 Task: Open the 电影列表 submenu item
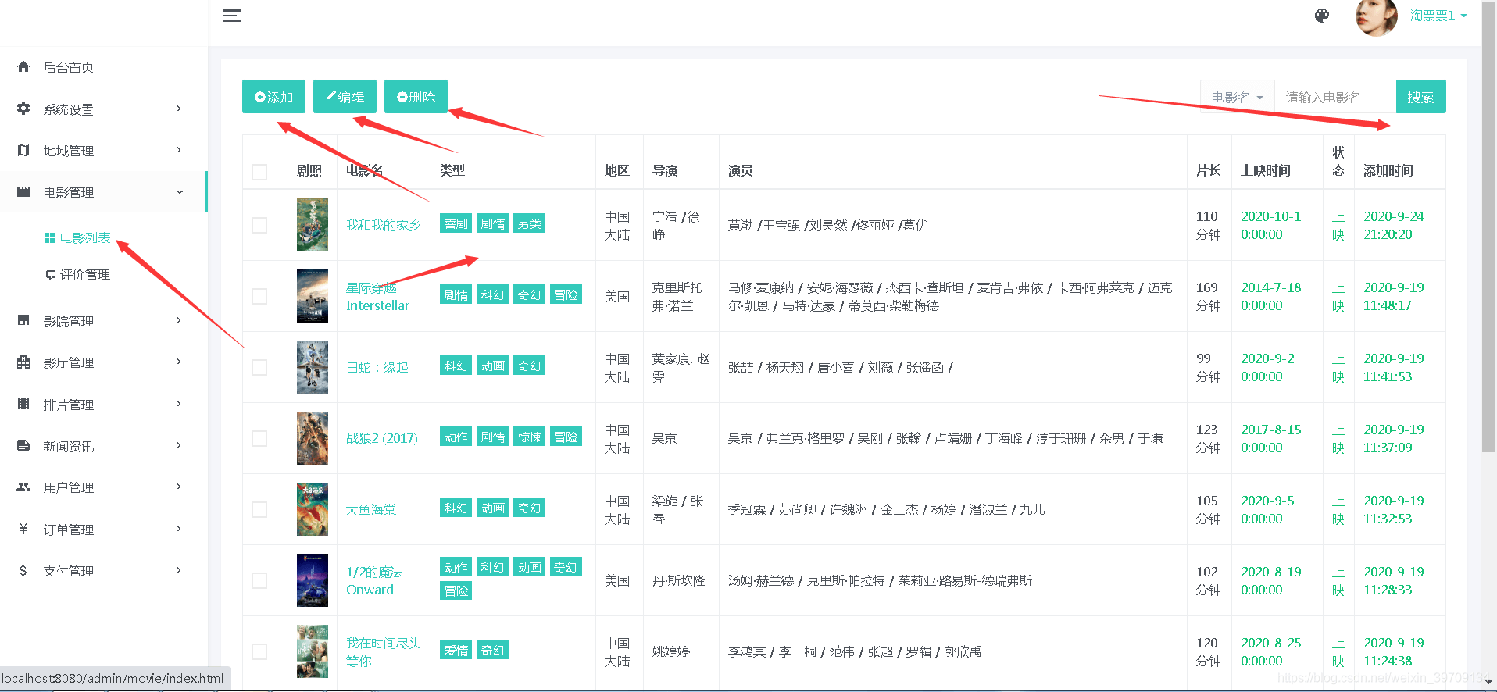pos(85,237)
